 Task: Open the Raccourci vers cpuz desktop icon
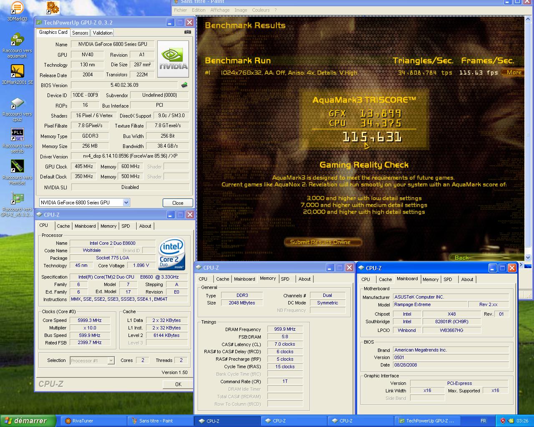pyautogui.click(x=17, y=109)
